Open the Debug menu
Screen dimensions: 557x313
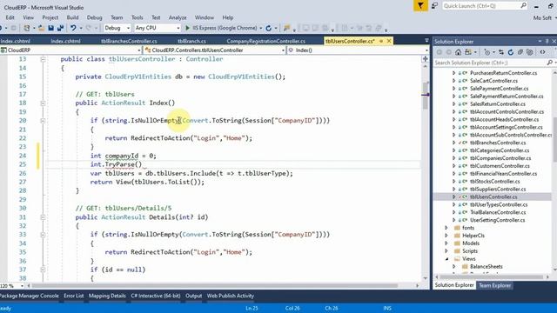pyautogui.click(x=94, y=17)
